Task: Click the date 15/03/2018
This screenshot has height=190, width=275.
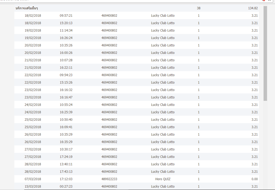Action: click(x=33, y=187)
